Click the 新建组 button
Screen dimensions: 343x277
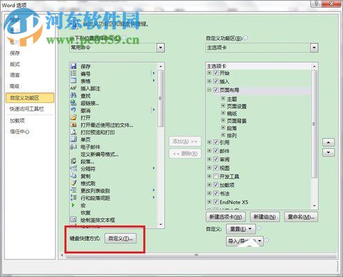264,217
